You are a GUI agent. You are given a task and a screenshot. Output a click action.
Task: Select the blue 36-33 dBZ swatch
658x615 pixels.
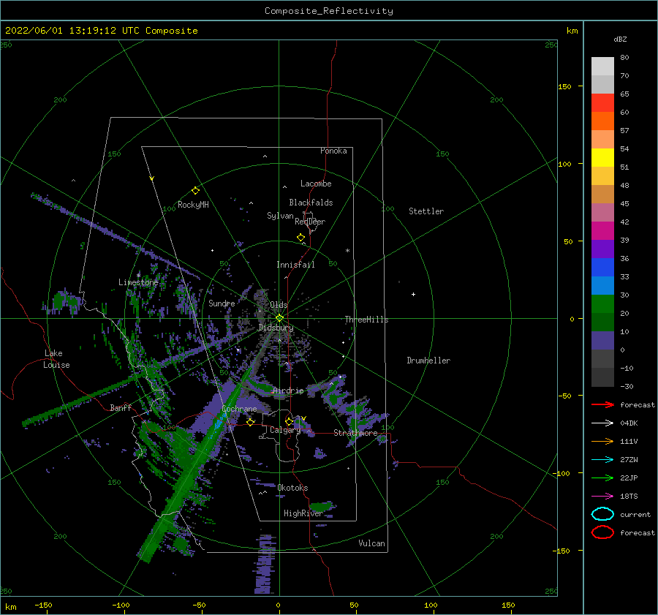602,267
